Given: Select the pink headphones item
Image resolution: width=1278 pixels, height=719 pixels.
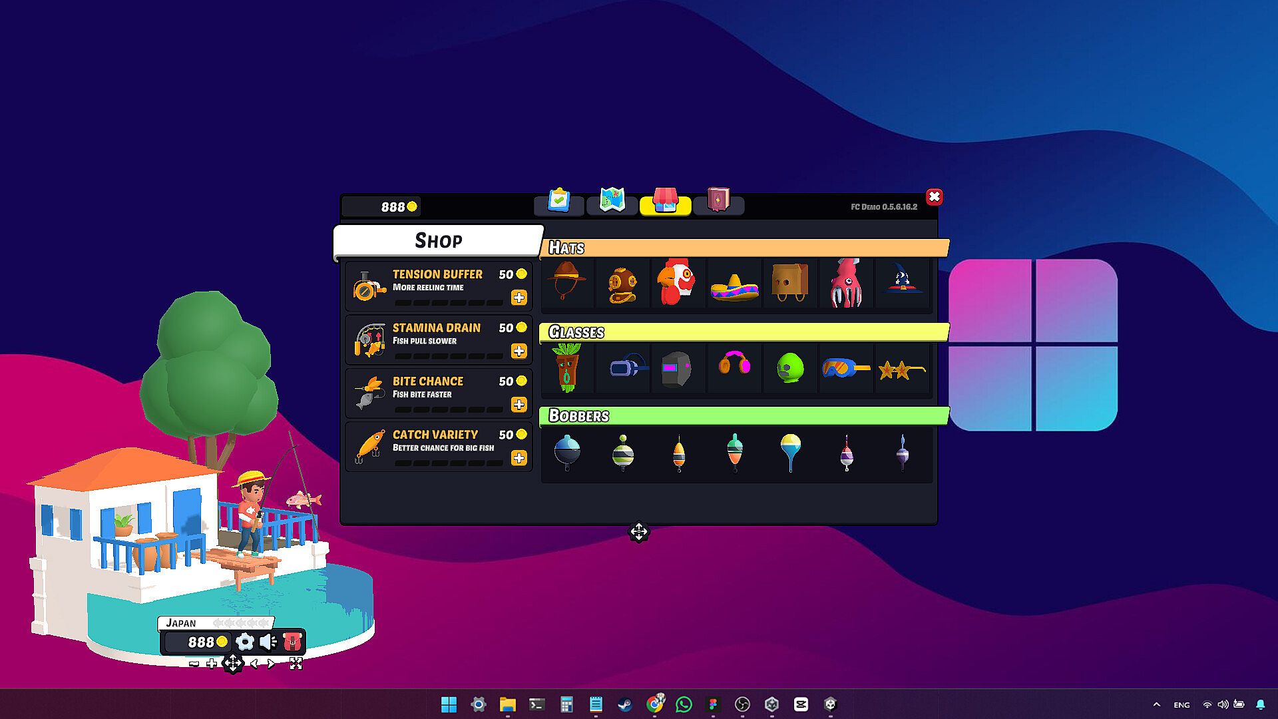Looking at the screenshot, I should [734, 365].
